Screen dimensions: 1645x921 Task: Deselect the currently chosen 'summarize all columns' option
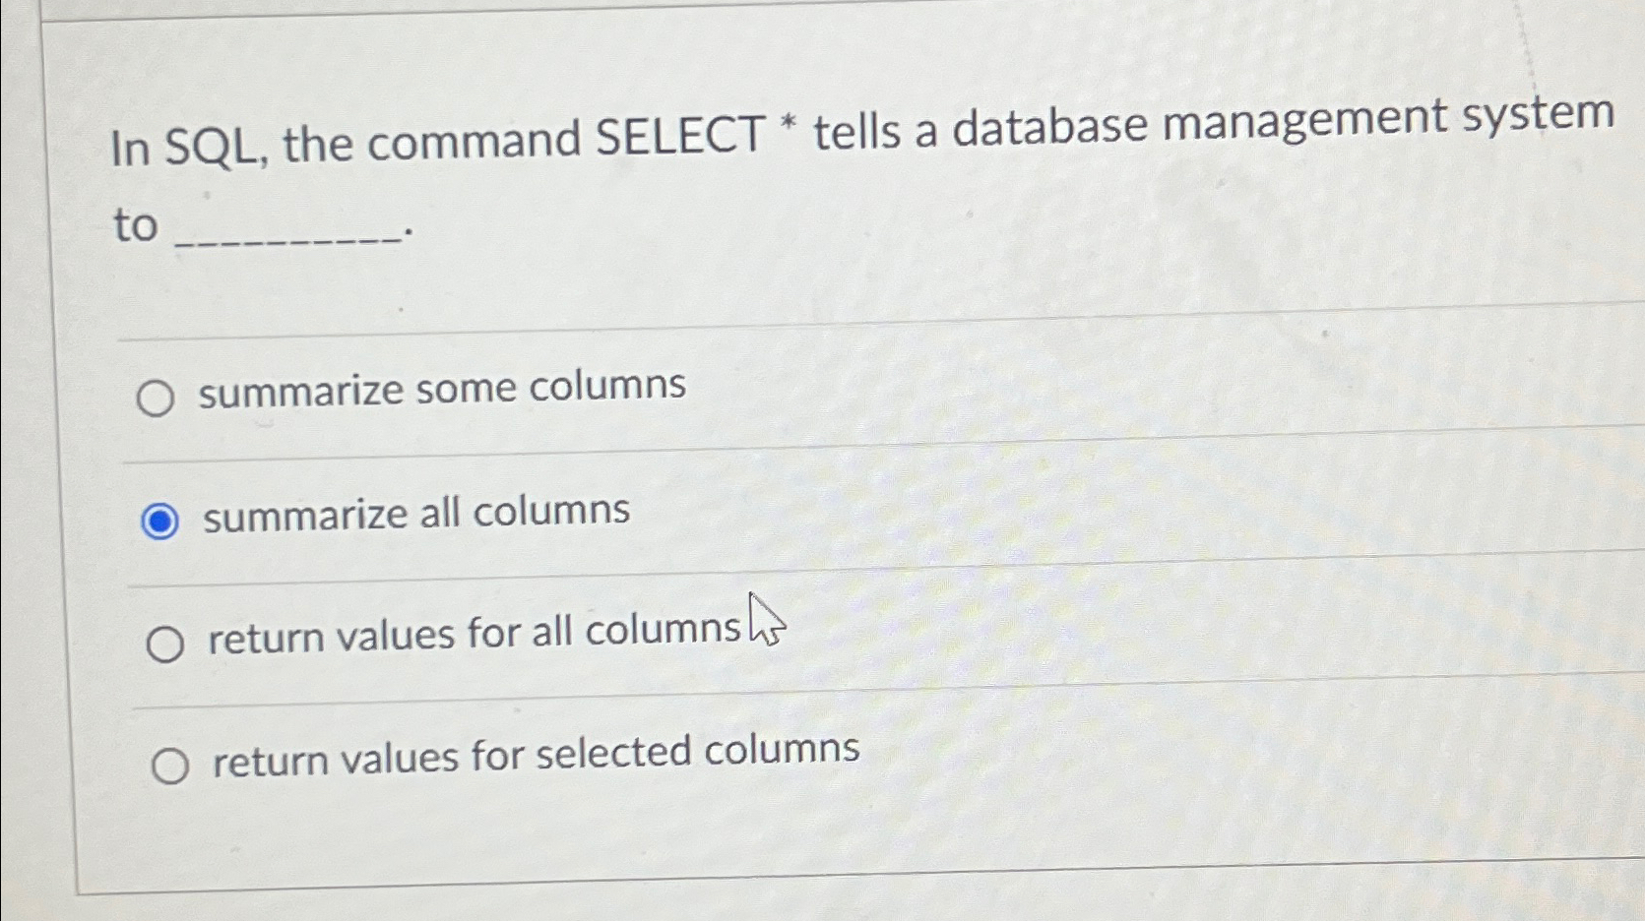tap(159, 520)
